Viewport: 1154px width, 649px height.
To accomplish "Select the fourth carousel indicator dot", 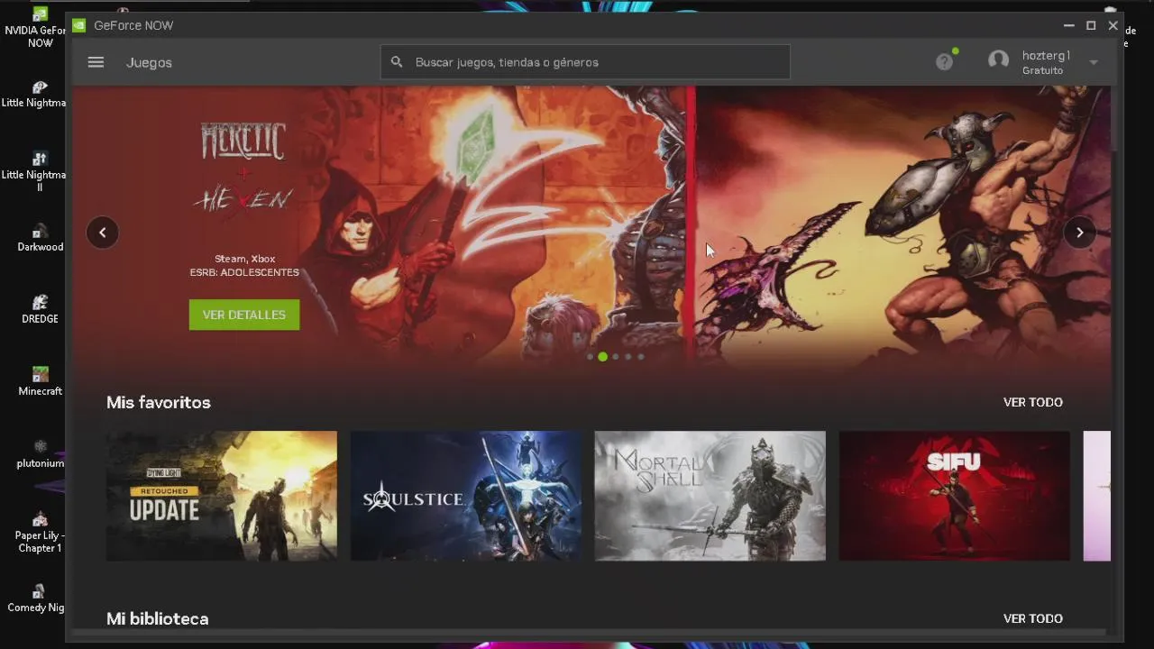I will [628, 357].
